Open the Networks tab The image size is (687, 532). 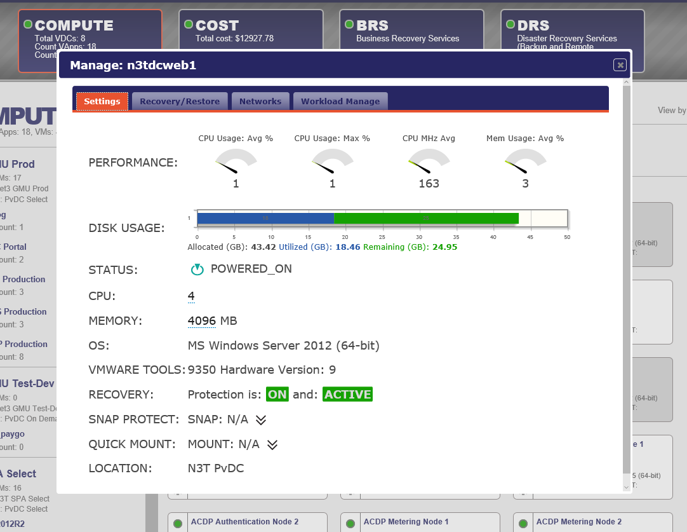(x=260, y=101)
